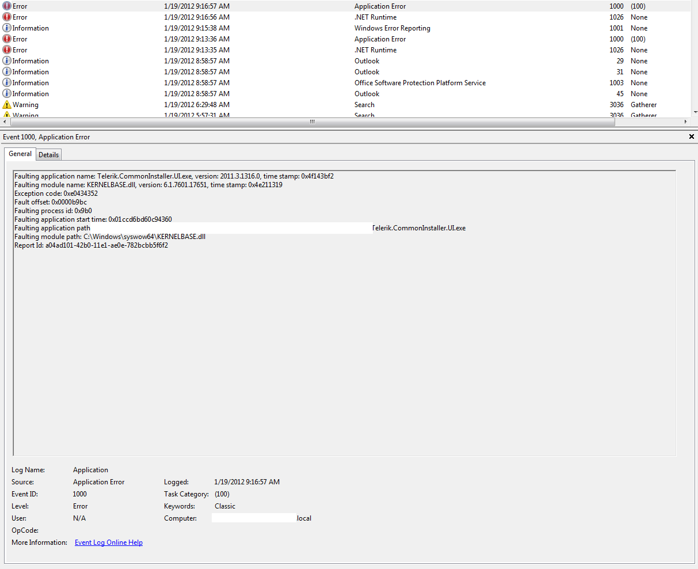
Task: Switch to the Details tab
Action: point(49,154)
